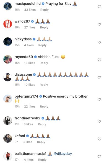Heart petergunz174's Positive energy comment

point(99,99)
